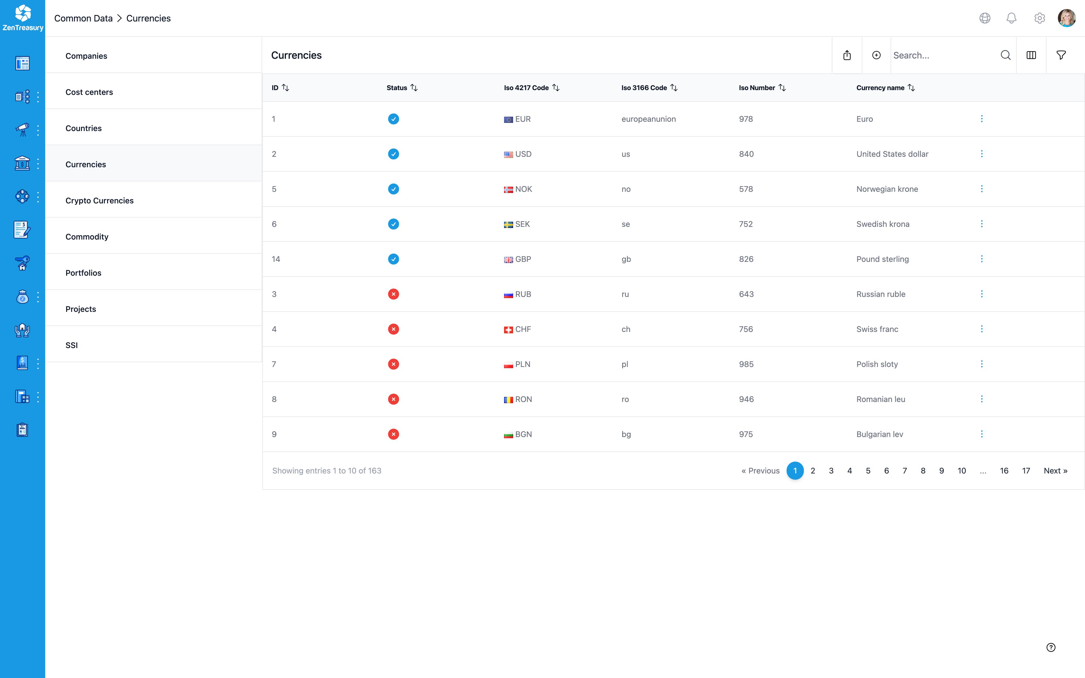Disable the status toggle for USD
Screen dimensions: 1085x678
(393, 154)
